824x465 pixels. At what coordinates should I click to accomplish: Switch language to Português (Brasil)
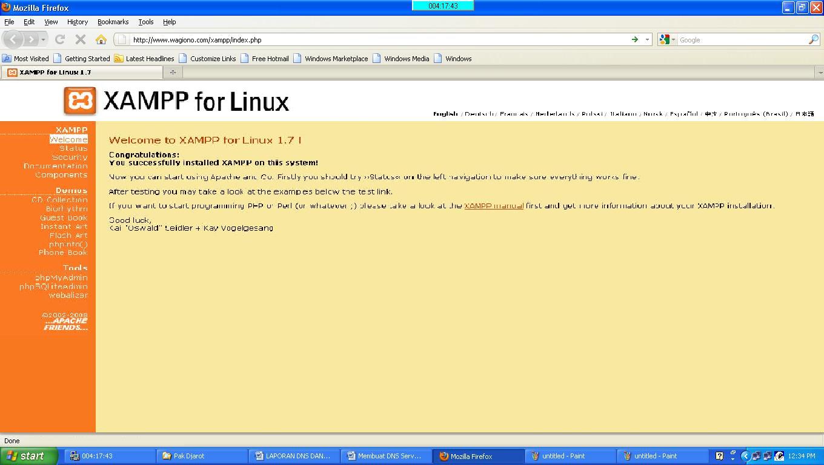[x=756, y=114]
